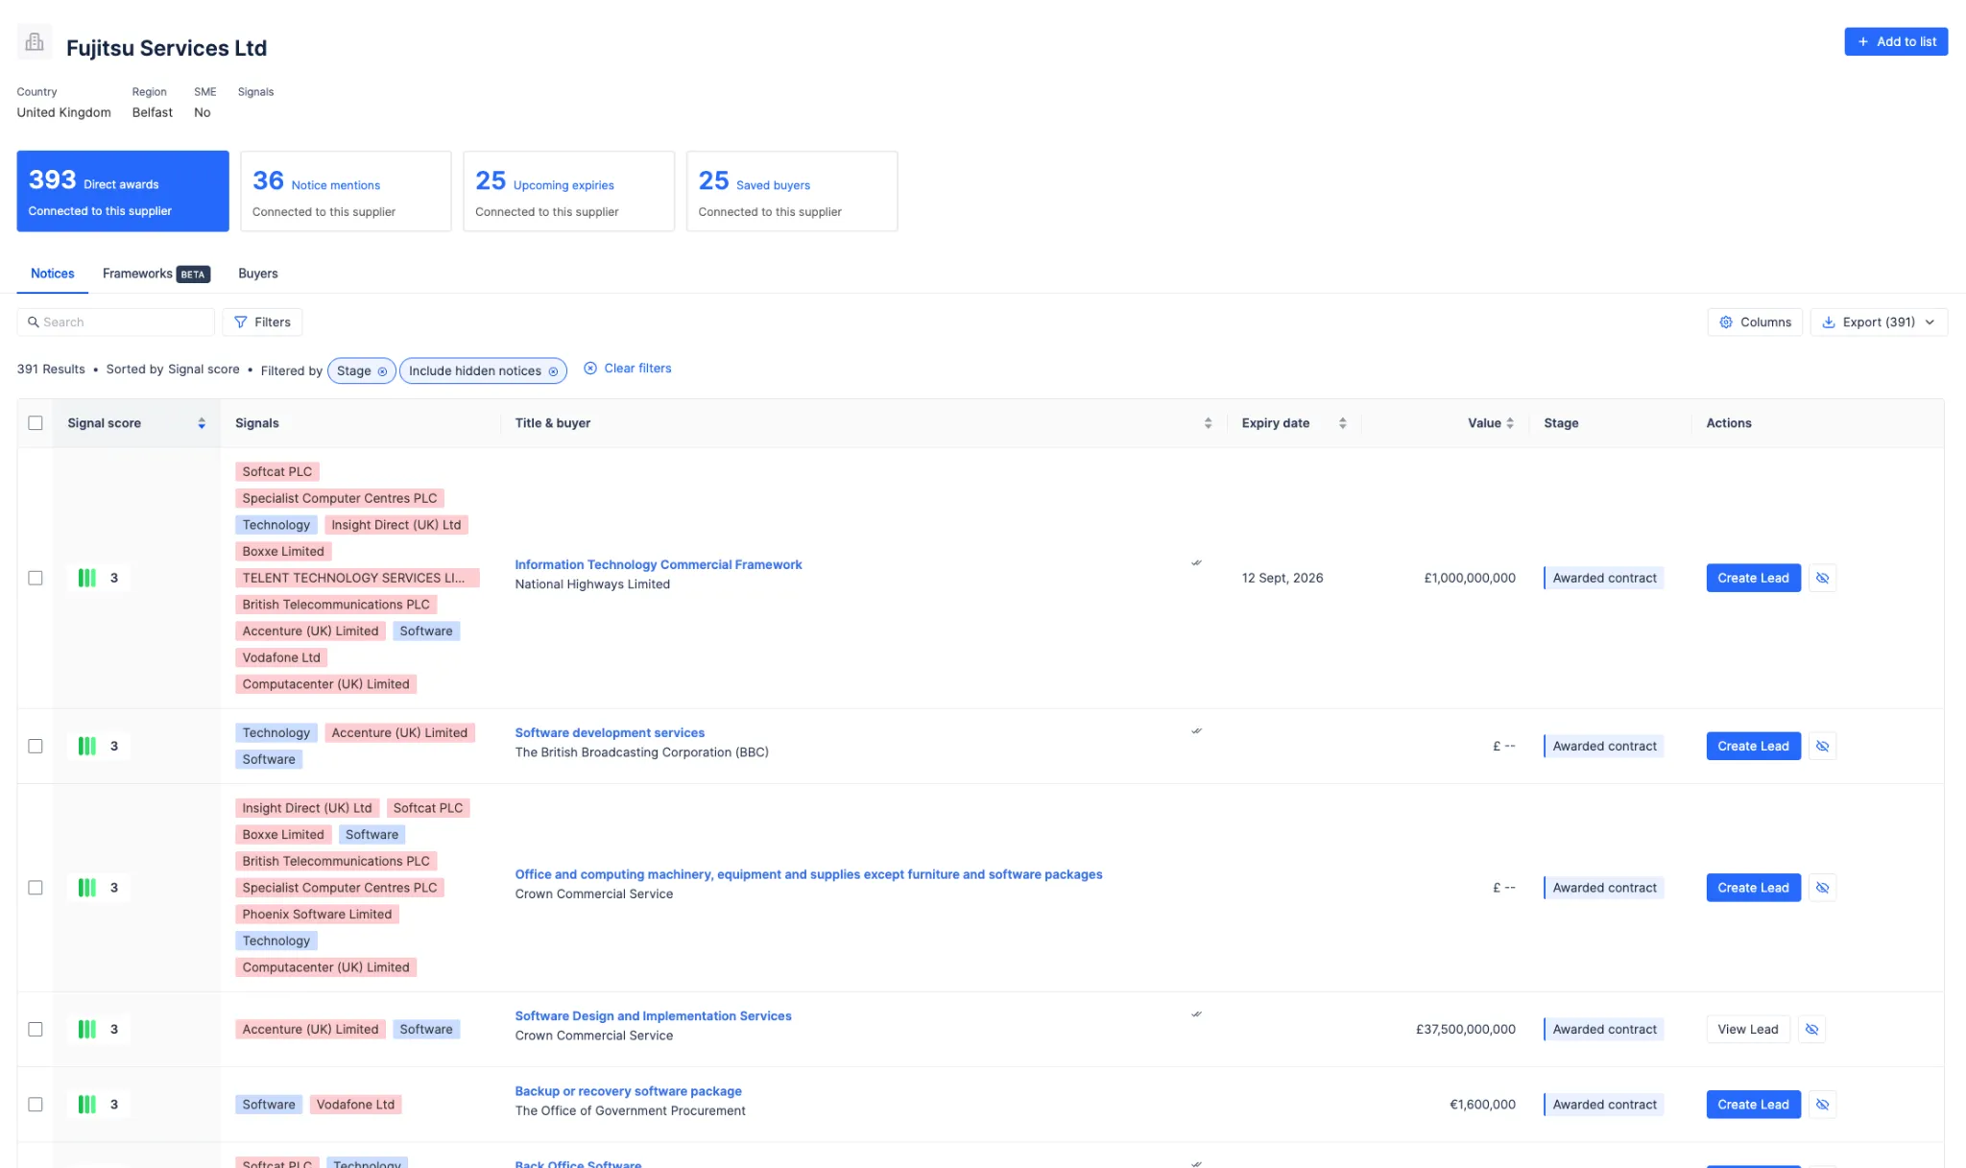
Task: Click signal score bars for Office and computing machinery row
Action: click(x=87, y=888)
